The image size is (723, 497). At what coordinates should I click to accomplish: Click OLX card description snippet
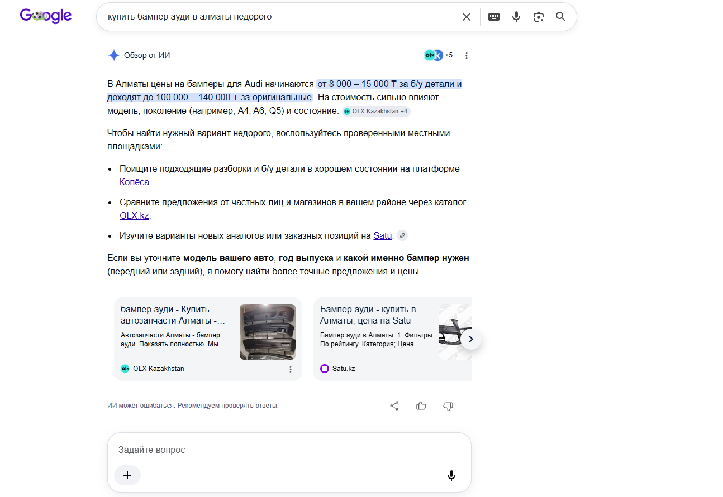[x=173, y=340]
